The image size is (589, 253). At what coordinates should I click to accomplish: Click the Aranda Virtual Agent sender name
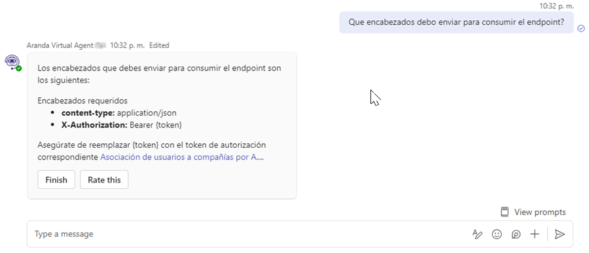coord(60,45)
